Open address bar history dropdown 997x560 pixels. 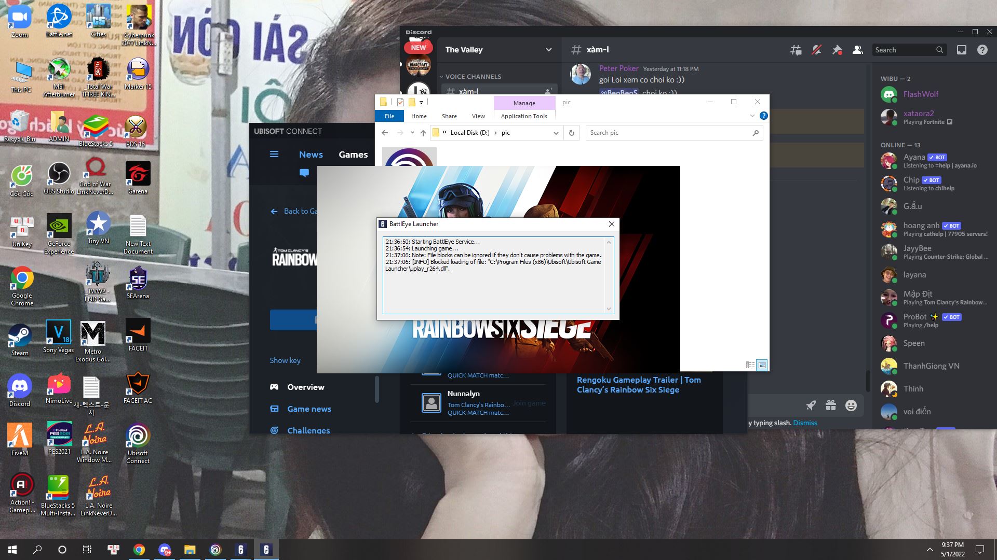click(556, 133)
